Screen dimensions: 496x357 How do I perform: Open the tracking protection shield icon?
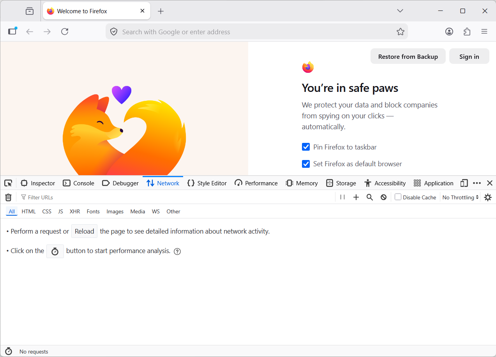coord(114,32)
